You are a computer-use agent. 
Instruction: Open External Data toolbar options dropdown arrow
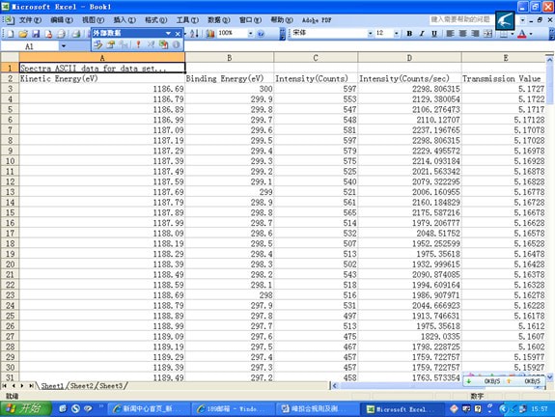pos(168,33)
